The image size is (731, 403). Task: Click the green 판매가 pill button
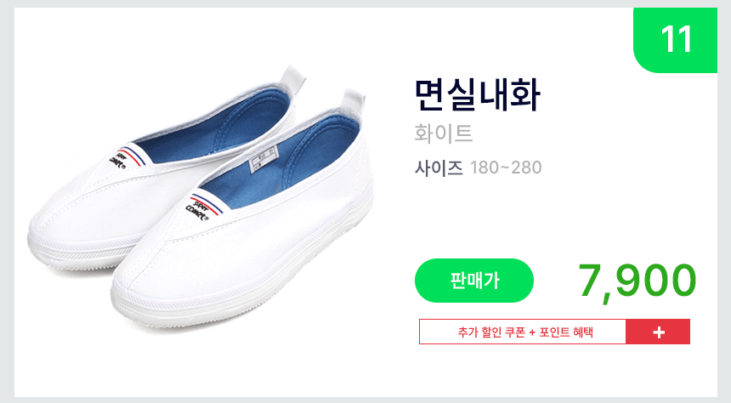[474, 281]
